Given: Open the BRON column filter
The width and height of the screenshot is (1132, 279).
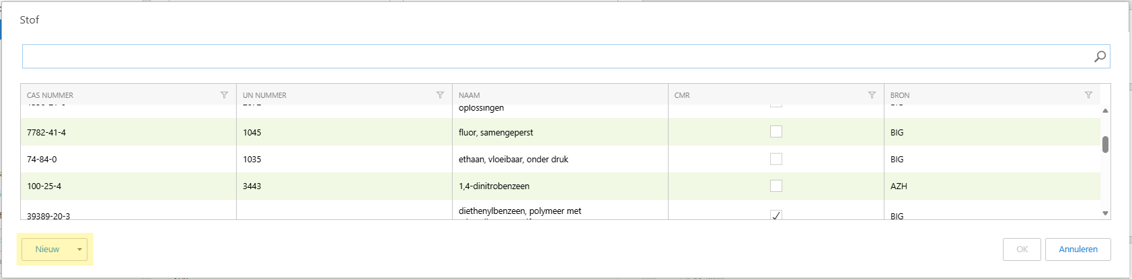Looking at the screenshot, I should [1088, 95].
